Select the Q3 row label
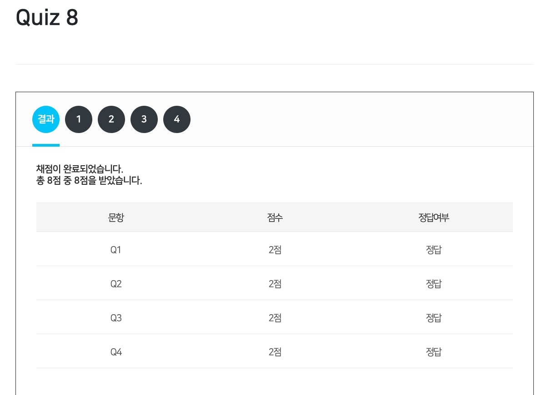Image resolution: width=542 pixels, height=395 pixels. tap(116, 318)
